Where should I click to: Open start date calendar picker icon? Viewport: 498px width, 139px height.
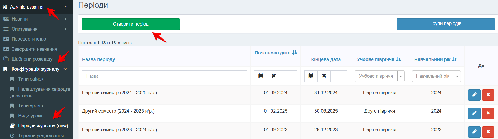(261, 76)
